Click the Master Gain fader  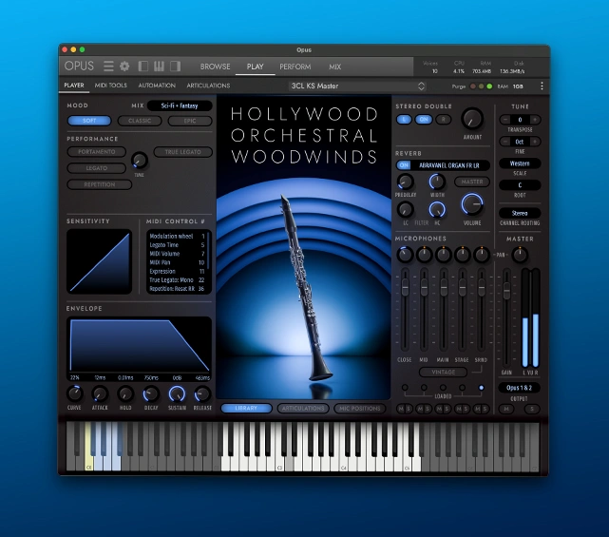(x=506, y=291)
